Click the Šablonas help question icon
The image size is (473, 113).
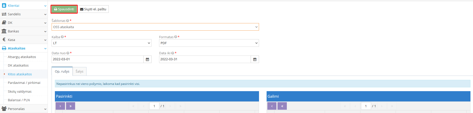pos(68,21)
